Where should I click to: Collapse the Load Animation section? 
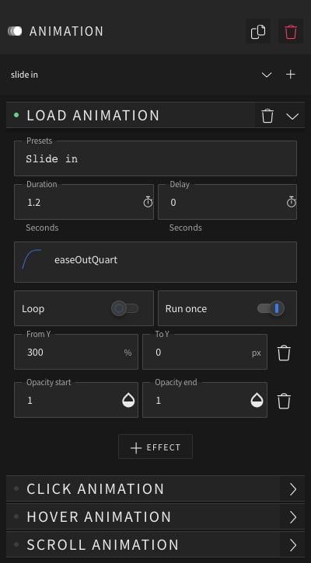click(x=292, y=116)
